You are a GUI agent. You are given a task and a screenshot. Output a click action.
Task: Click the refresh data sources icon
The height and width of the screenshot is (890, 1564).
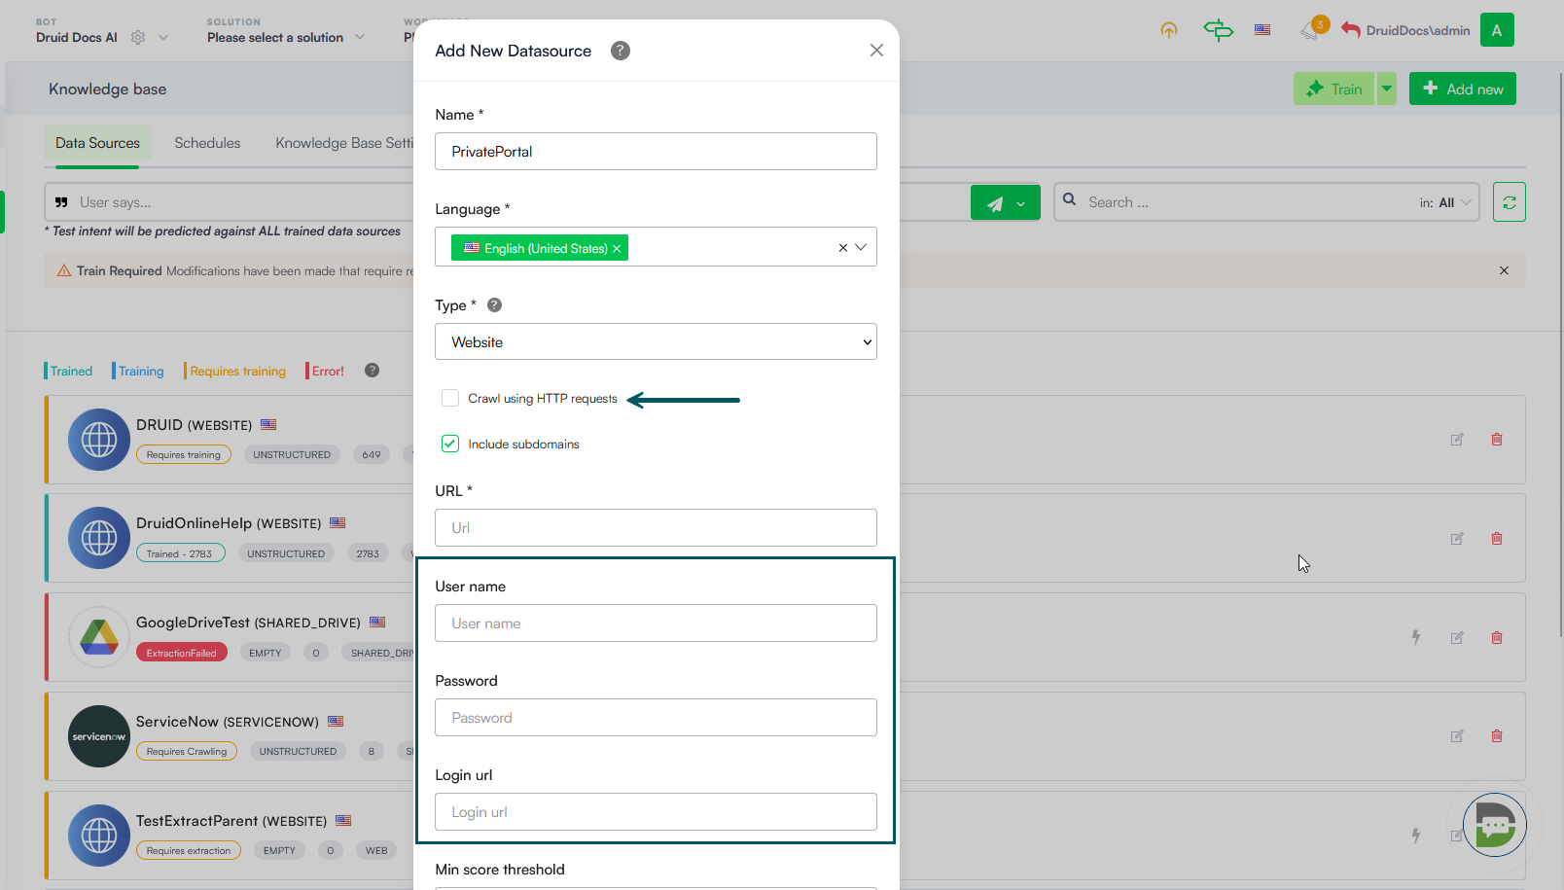[1509, 202]
